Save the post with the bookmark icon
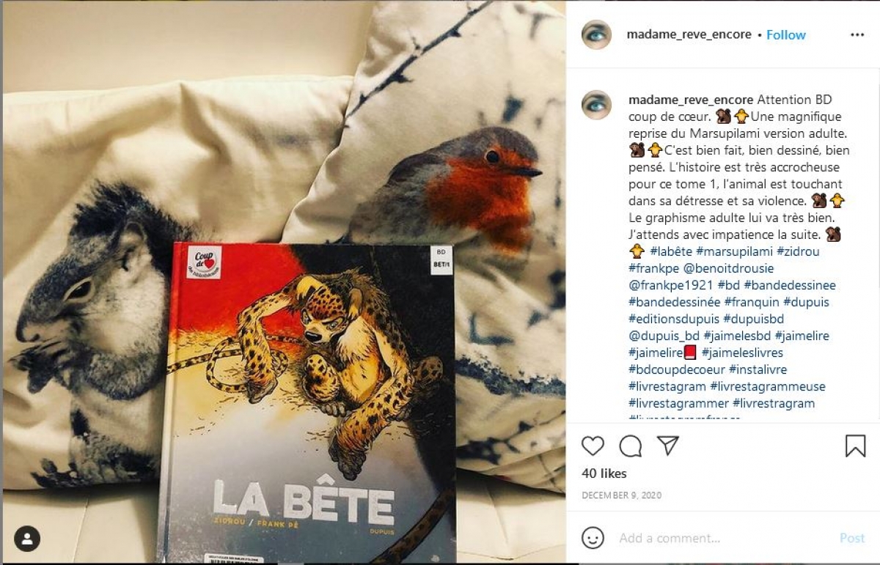 pos(855,446)
